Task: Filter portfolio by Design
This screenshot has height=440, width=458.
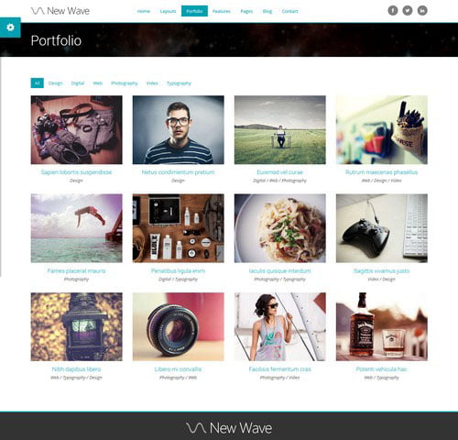Action: click(55, 83)
